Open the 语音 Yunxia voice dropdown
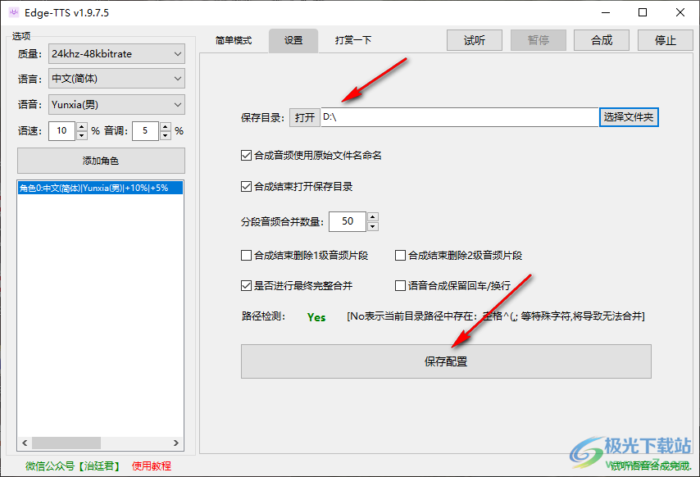The image size is (700, 477). coord(116,105)
